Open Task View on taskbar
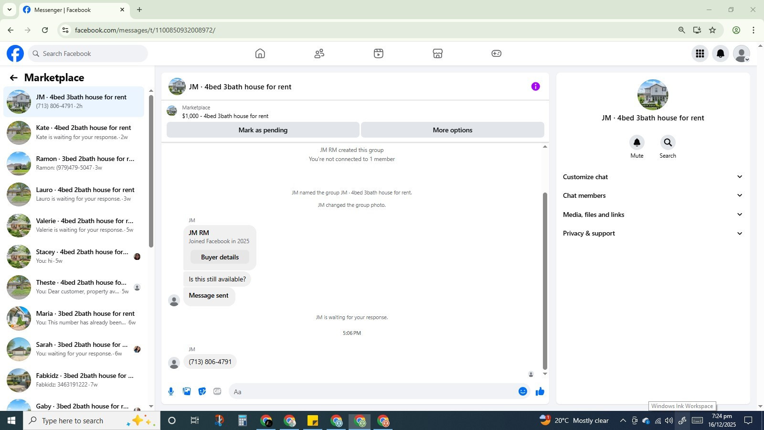This screenshot has height=430, width=764. point(195,421)
